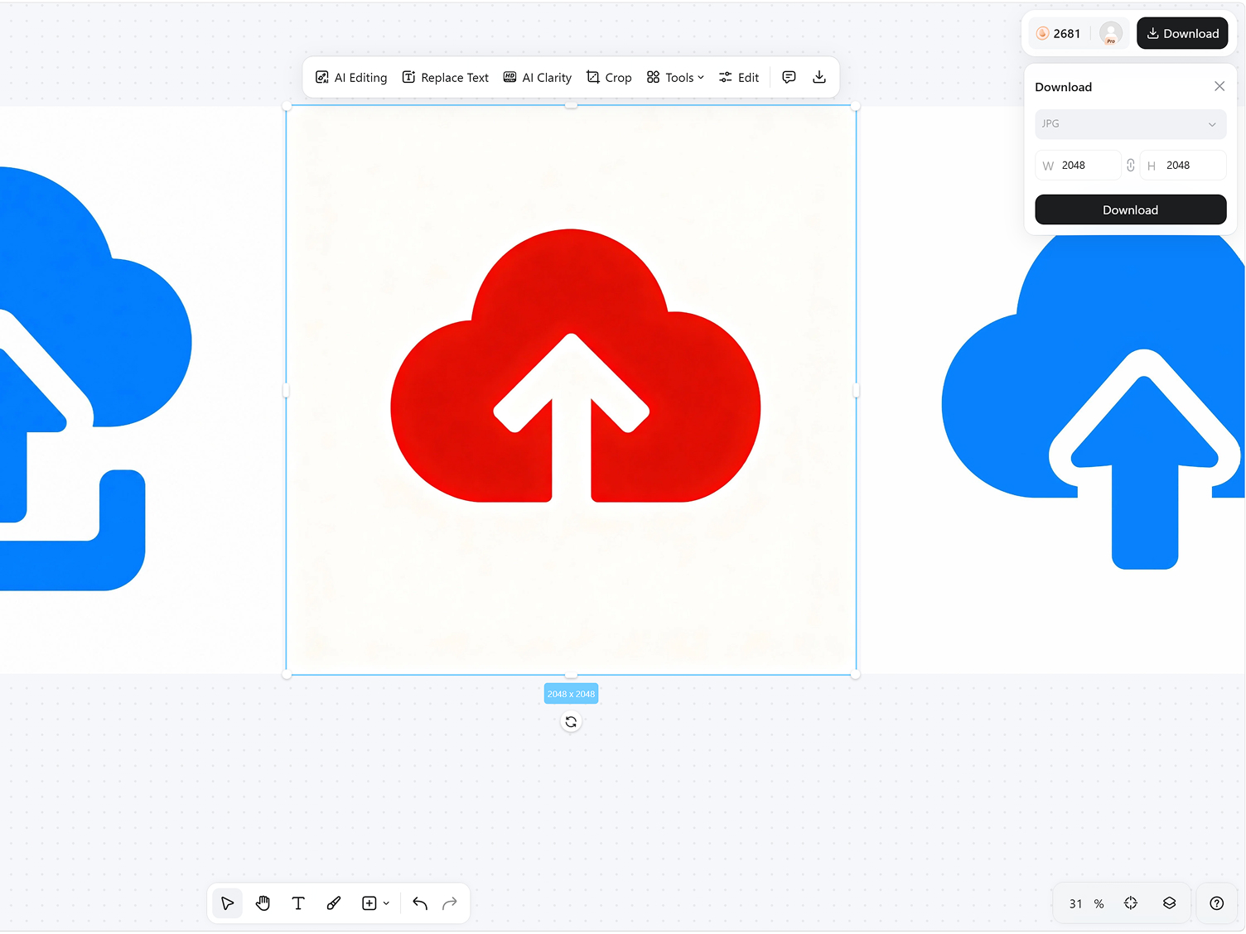Toggle the aspect ratio lock link
The width and height of the screenshot is (1246, 934).
1131,166
